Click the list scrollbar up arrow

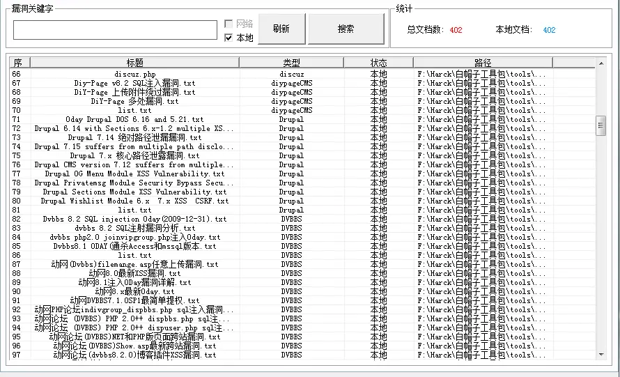tap(601, 63)
